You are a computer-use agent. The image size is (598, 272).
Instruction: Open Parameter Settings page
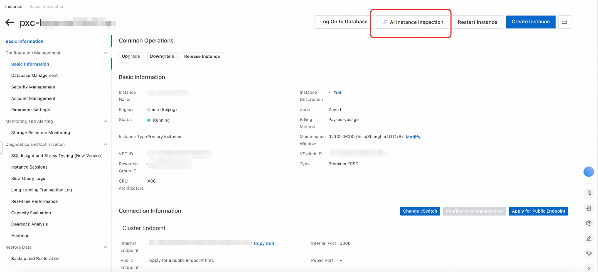coord(31,110)
